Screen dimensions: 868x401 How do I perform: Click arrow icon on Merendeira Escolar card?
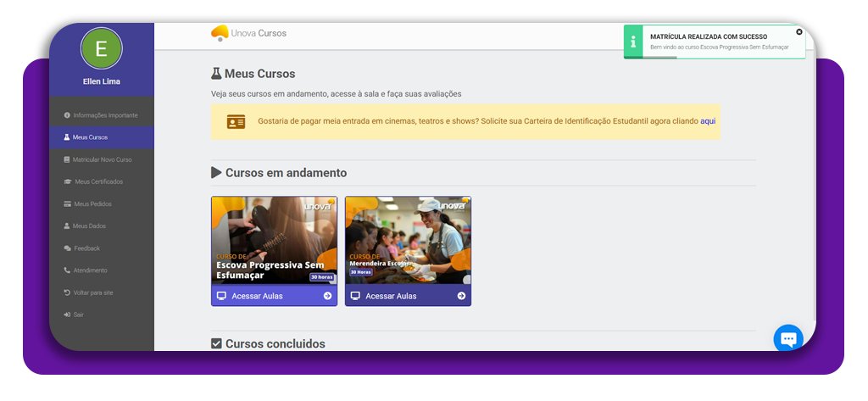coord(461,296)
